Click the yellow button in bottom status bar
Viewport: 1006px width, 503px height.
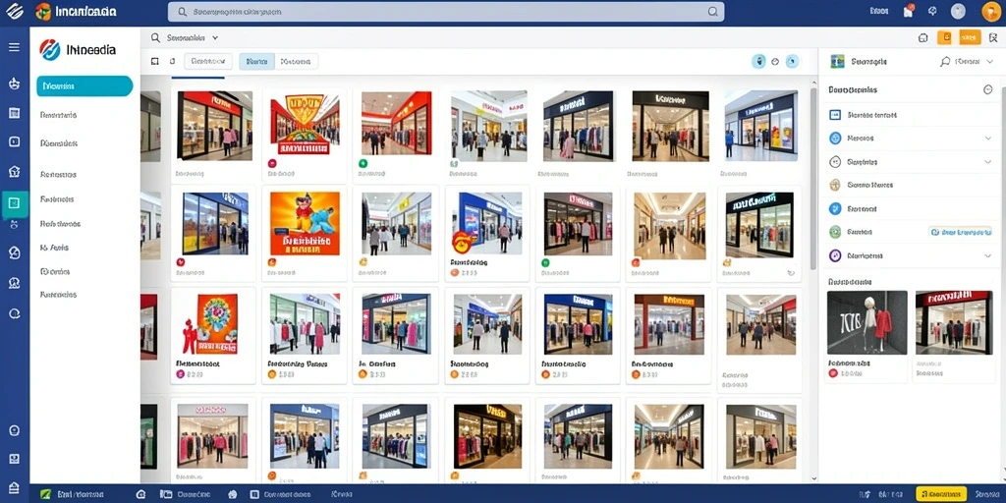click(x=940, y=494)
